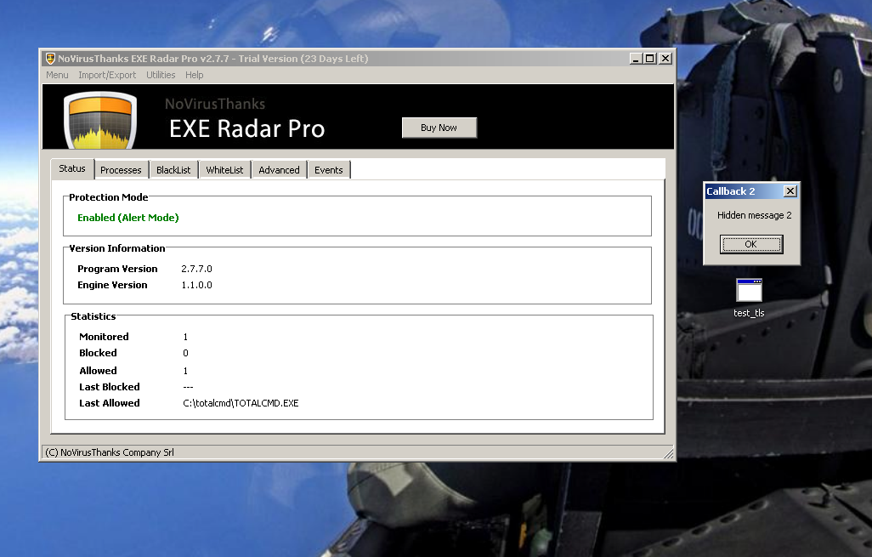
Task: Click the EXE Radar Pro shield logo
Action: coord(100,120)
